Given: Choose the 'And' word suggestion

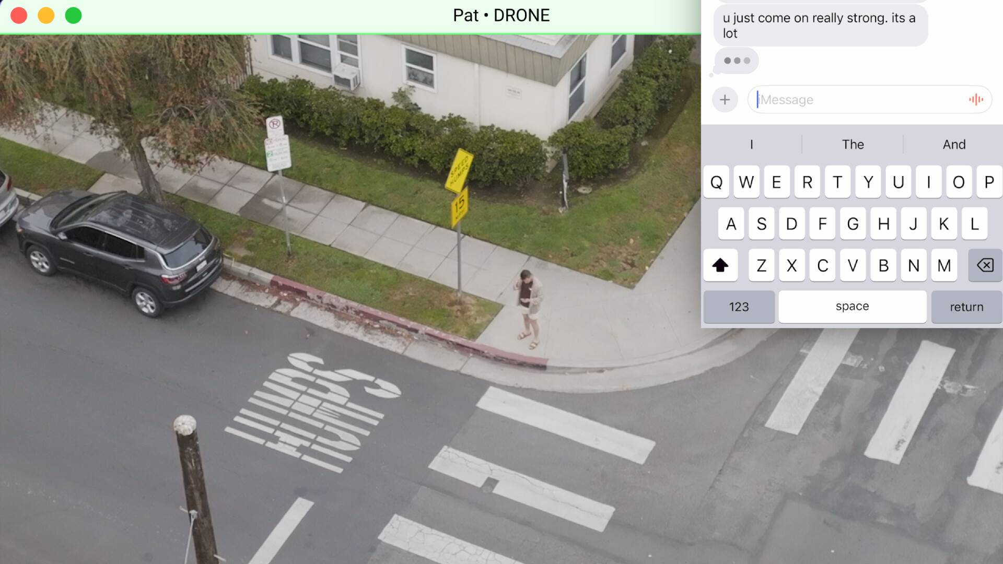Looking at the screenshot, I should pos(953,145).
